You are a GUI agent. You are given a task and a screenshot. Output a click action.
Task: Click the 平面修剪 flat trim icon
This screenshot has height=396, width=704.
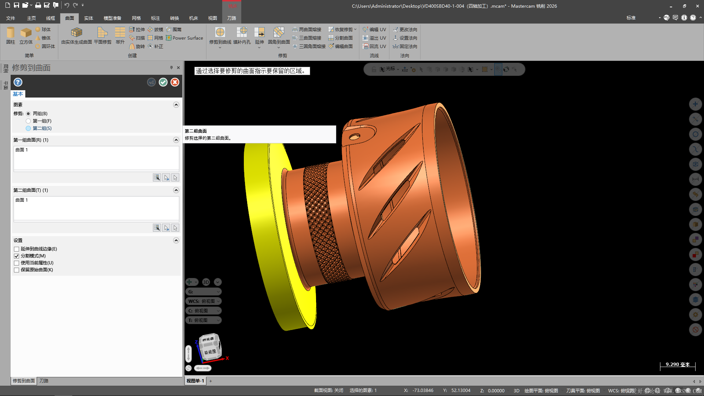pyautogui.click(x=102, y=35)
